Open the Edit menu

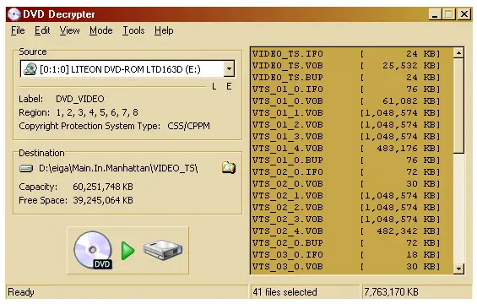42,30
